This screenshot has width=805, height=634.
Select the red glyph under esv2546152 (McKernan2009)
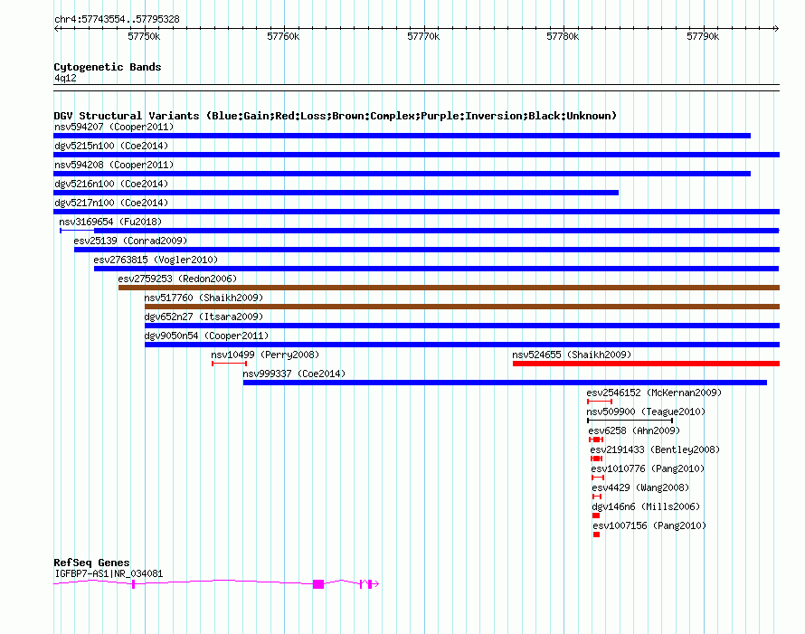pos(600,402)
